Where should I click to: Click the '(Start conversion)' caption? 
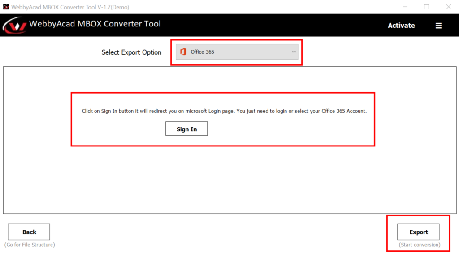tap(419, 245)
